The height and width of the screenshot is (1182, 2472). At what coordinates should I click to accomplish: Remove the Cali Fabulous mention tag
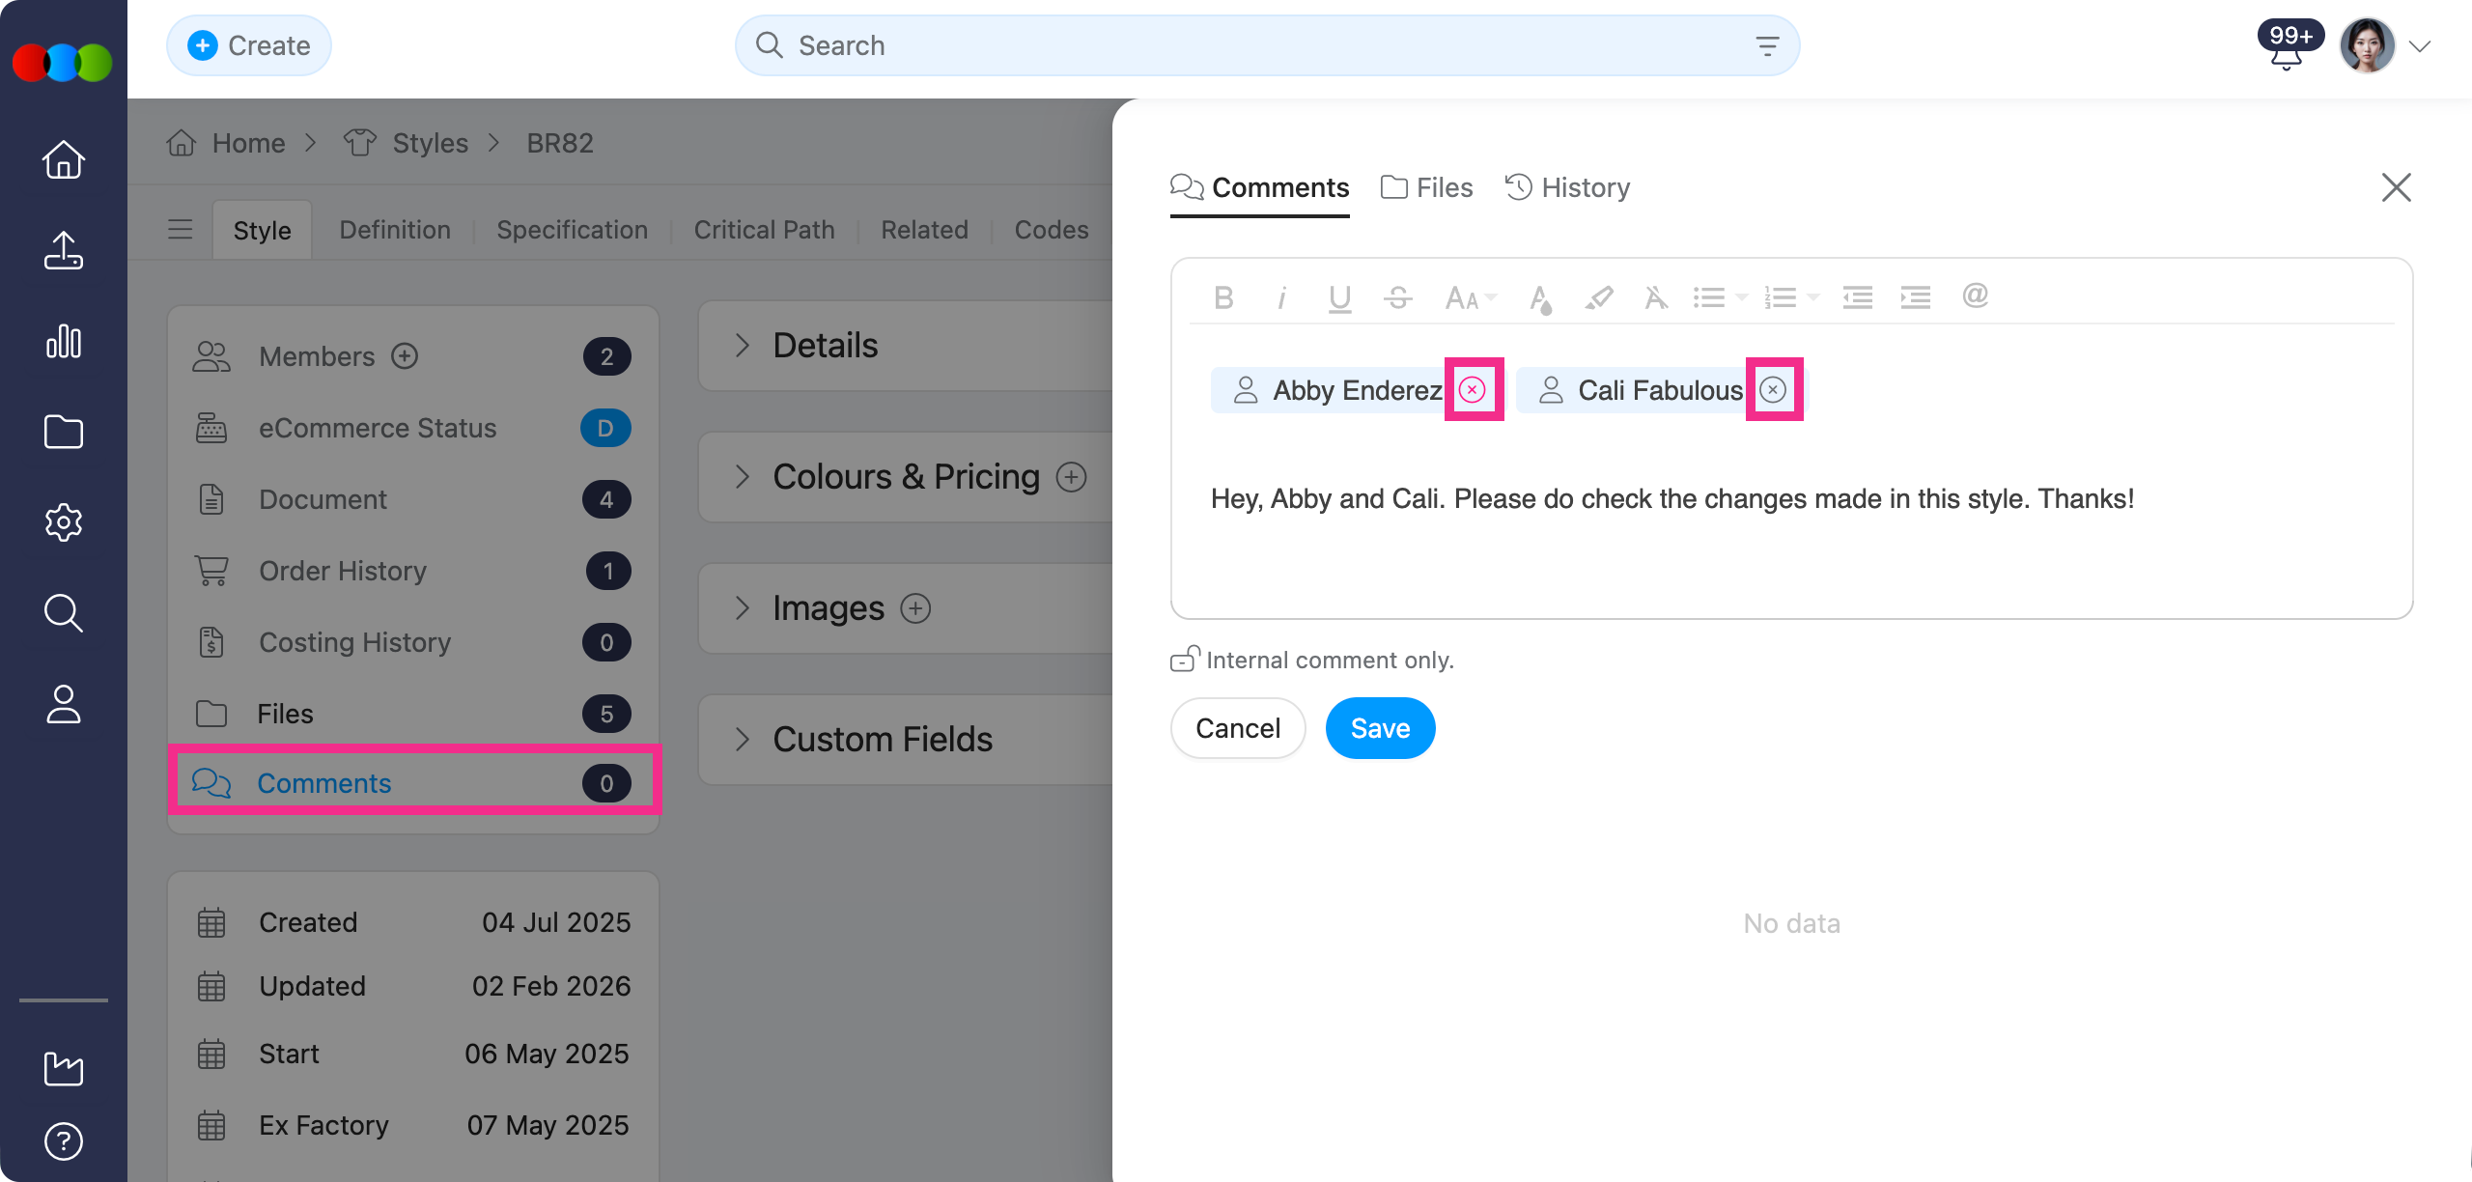(x=1773, y=389)
